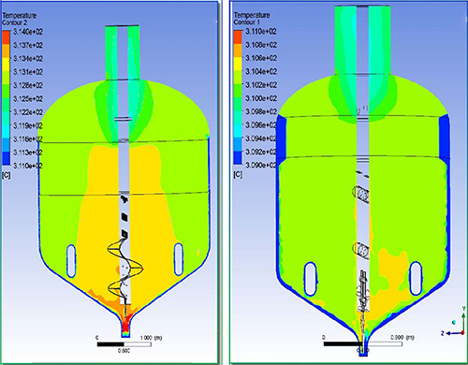Click the 3.094e+02 legend value

click(x=261, y=139)
